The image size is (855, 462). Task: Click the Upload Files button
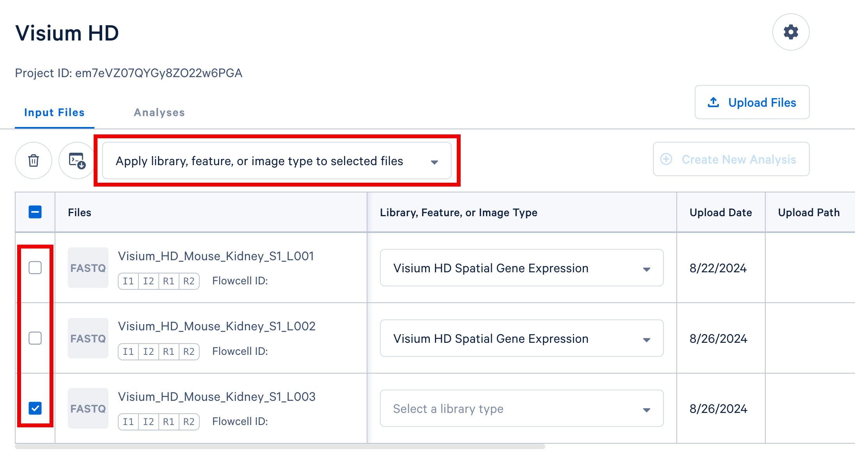(x=752, y=102)
